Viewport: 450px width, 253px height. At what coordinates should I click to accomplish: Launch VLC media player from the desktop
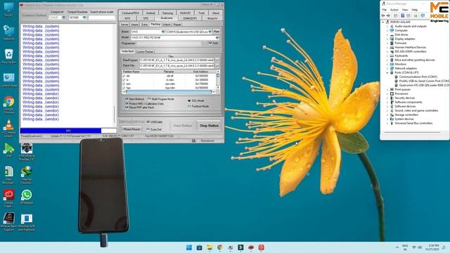[8, 128]
